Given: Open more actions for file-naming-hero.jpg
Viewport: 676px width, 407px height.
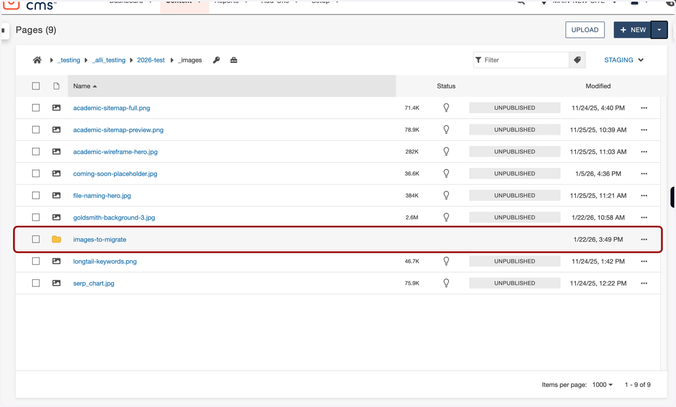Looking at the screenshot, I should coord(644,196).
